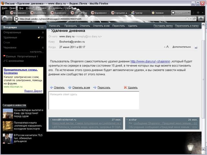Click the home button icon
207x155 pixels.
201,19
